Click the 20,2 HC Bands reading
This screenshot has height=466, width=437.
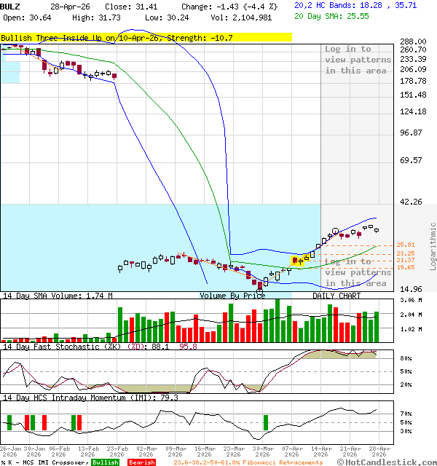tap(355, 5)
